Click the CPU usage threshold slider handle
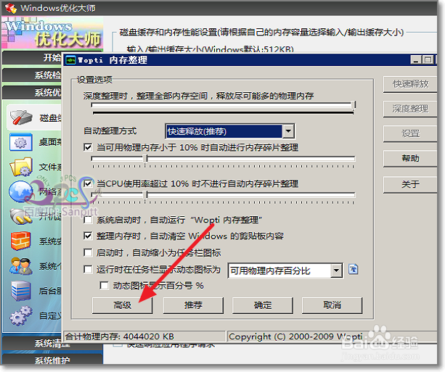The image size is (445, 372). point(146,194)
